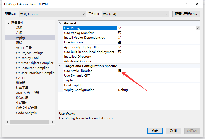
Task: Click the 应用(A) apply button
Action: (192, 131)
